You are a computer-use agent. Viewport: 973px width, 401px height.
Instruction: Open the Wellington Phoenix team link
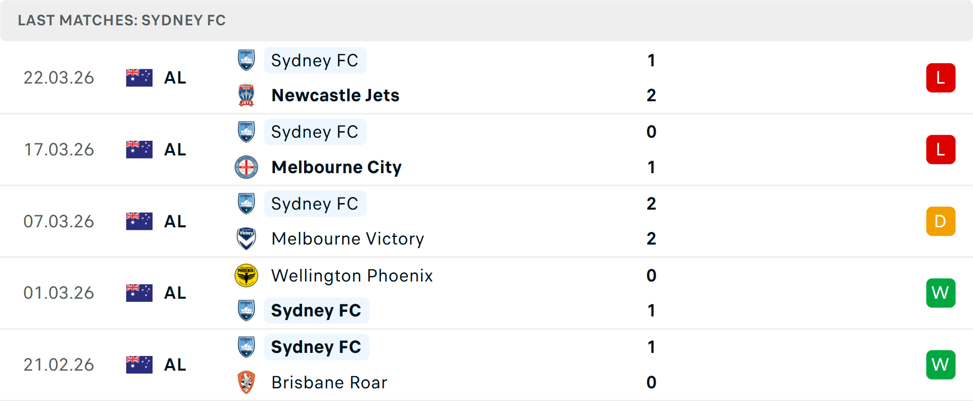(352, 275)
